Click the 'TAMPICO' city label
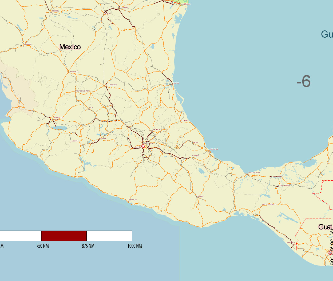Viewport: 333px width, 281px height. tap(176, 83)
